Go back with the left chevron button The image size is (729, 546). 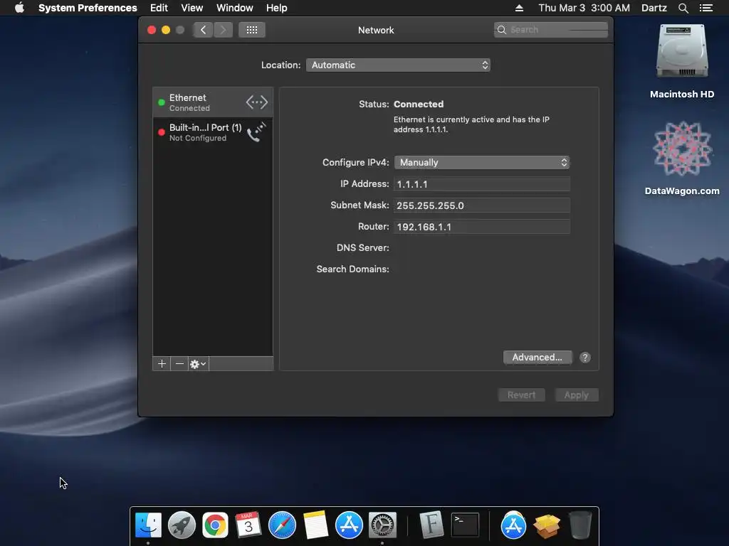click(x=203, y=30)
